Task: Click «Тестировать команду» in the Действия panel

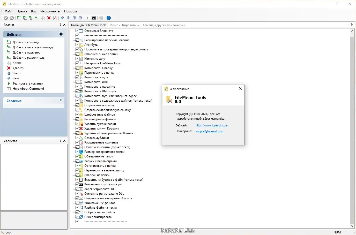Action: click(x=28, y=84)
